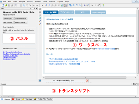Switch to the Project Navigator tab
The height and width of the screenshot is (104, 139).
(x=98, y=12)
